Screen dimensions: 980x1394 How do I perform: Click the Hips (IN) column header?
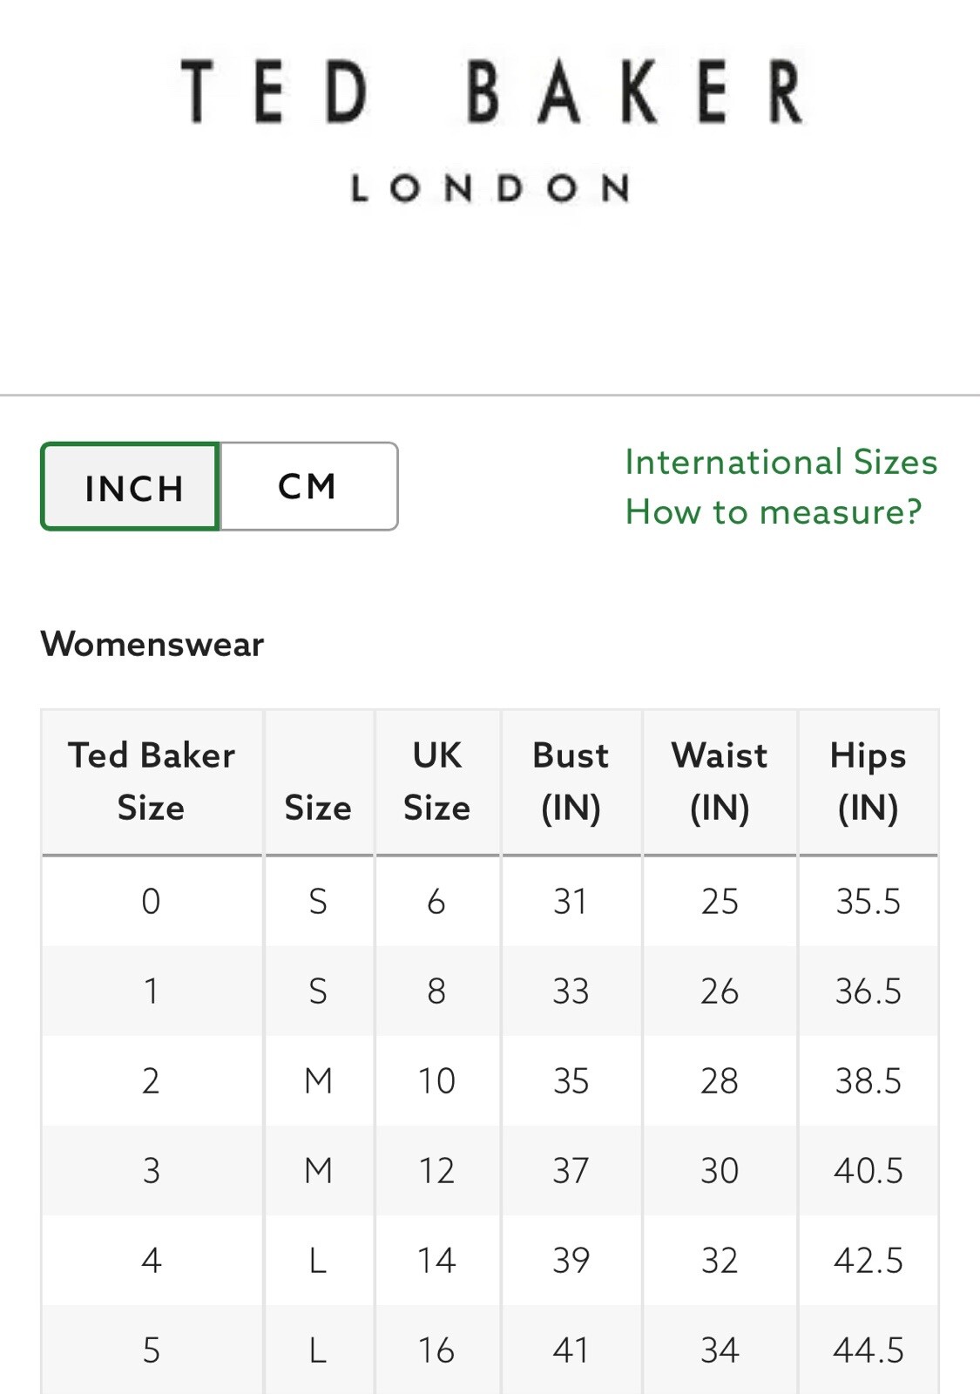868,782
